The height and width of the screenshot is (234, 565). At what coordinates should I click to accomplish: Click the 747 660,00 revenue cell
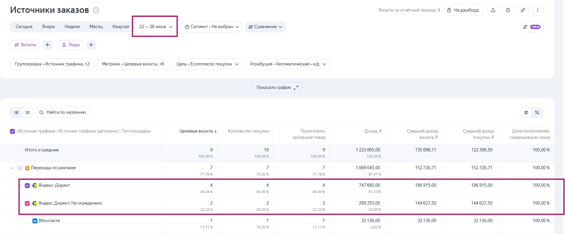click(x=369, y=185)
